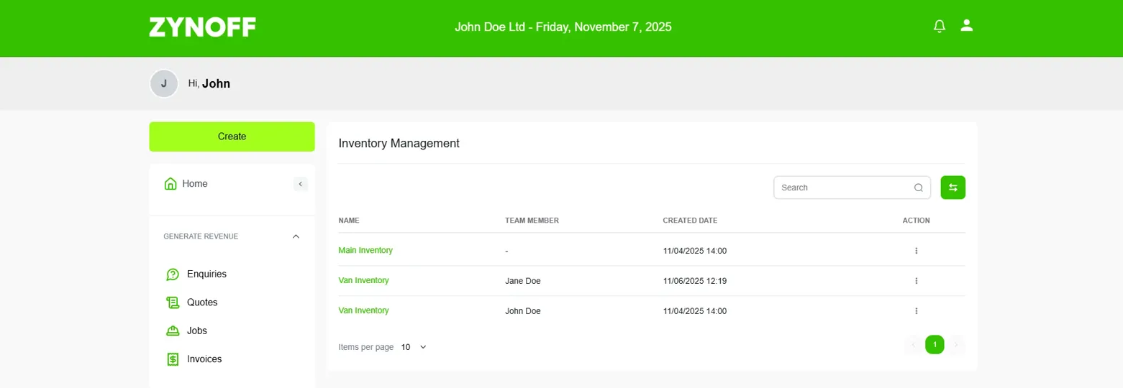Open the user profile icon

click(x=967, y=26)
